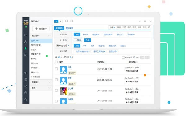Open the 综合 search type dropdown
Image resolution: width=186 pixels, height=116 pixels.
point(112,27)
